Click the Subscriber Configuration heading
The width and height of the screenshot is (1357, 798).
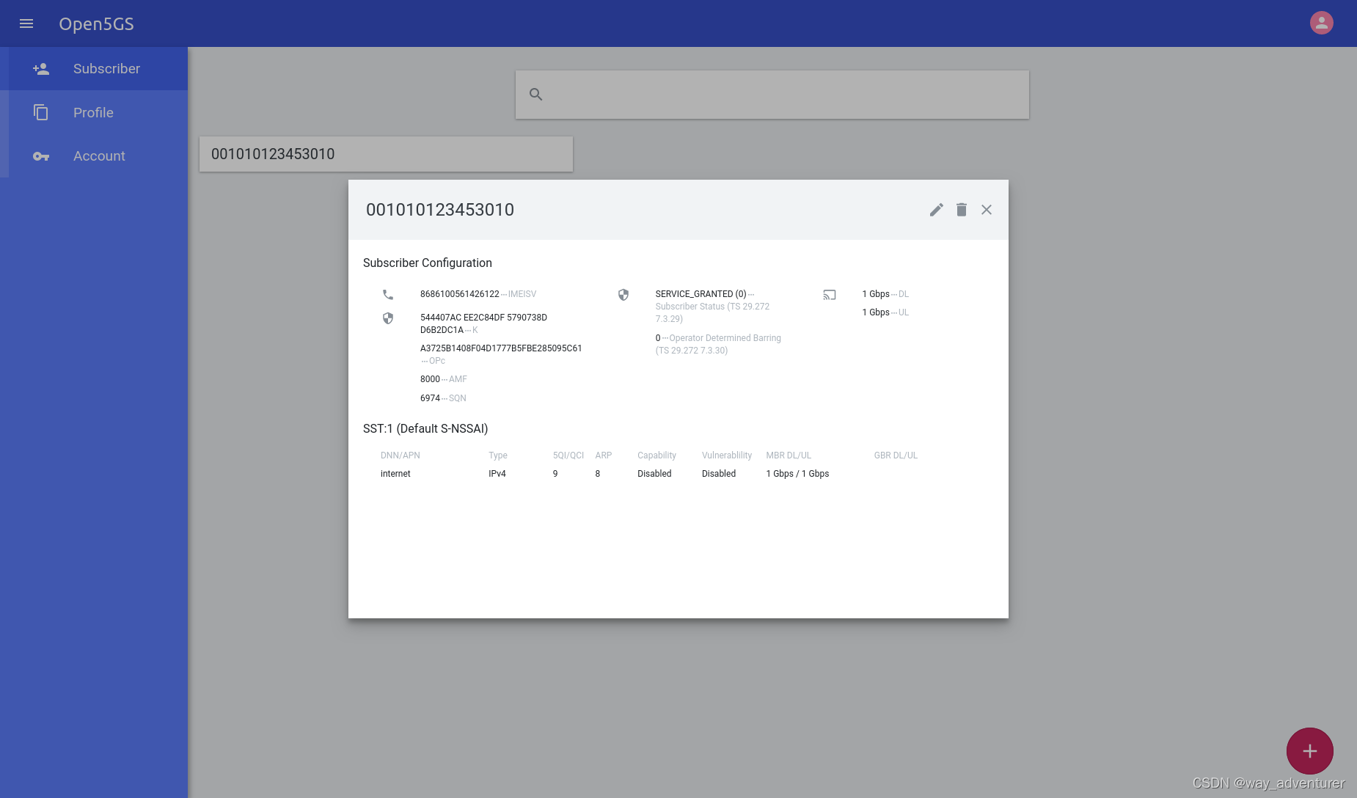[428, 263]
